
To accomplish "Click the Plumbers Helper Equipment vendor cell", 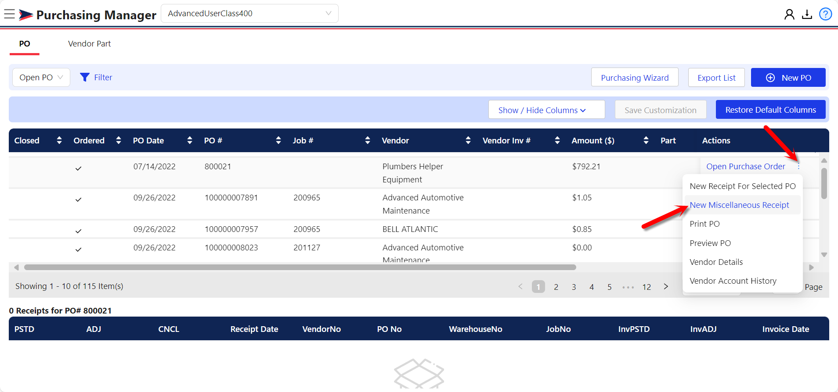I will point(413,173).
